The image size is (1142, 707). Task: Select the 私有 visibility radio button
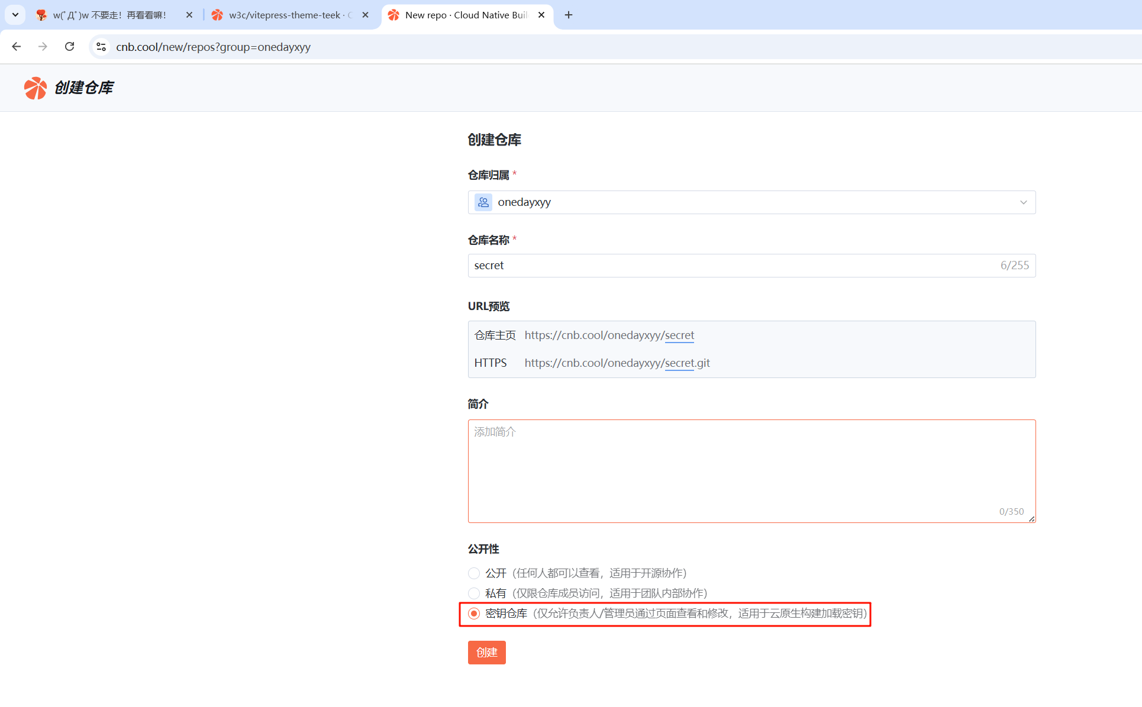tap(474, 593)
